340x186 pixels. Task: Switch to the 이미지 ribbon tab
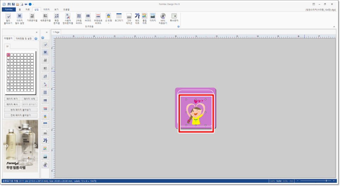click(x=46, y=10)
